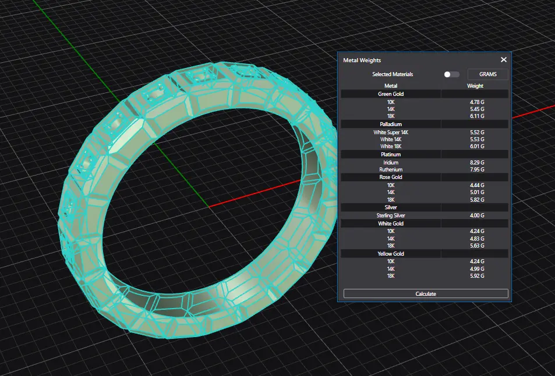555x376 pixels.
Task: Select the Green Gold group header
Action: [x=391, y=94]
